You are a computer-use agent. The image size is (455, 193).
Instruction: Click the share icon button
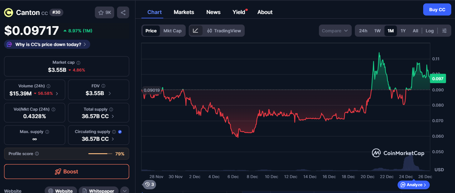click(x=123, y=12)
